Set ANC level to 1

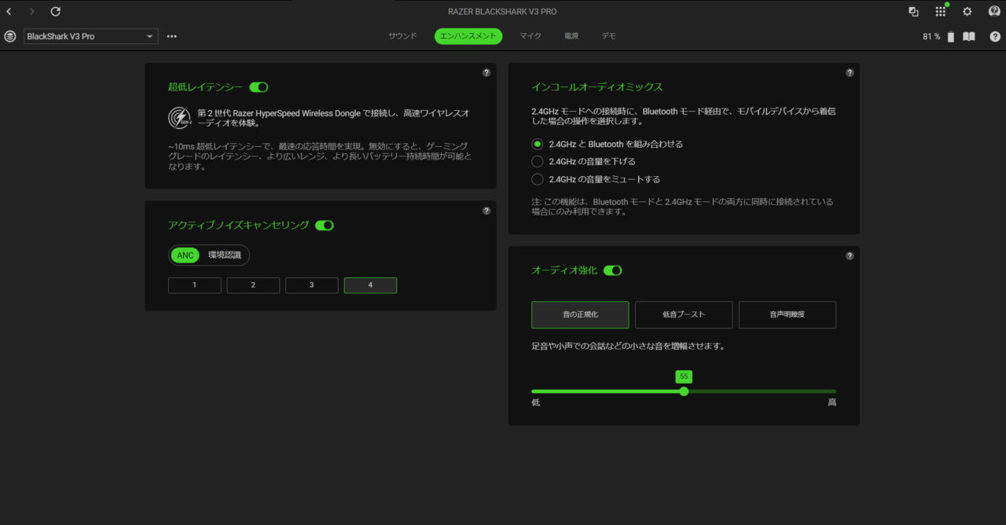pos(195,285)
